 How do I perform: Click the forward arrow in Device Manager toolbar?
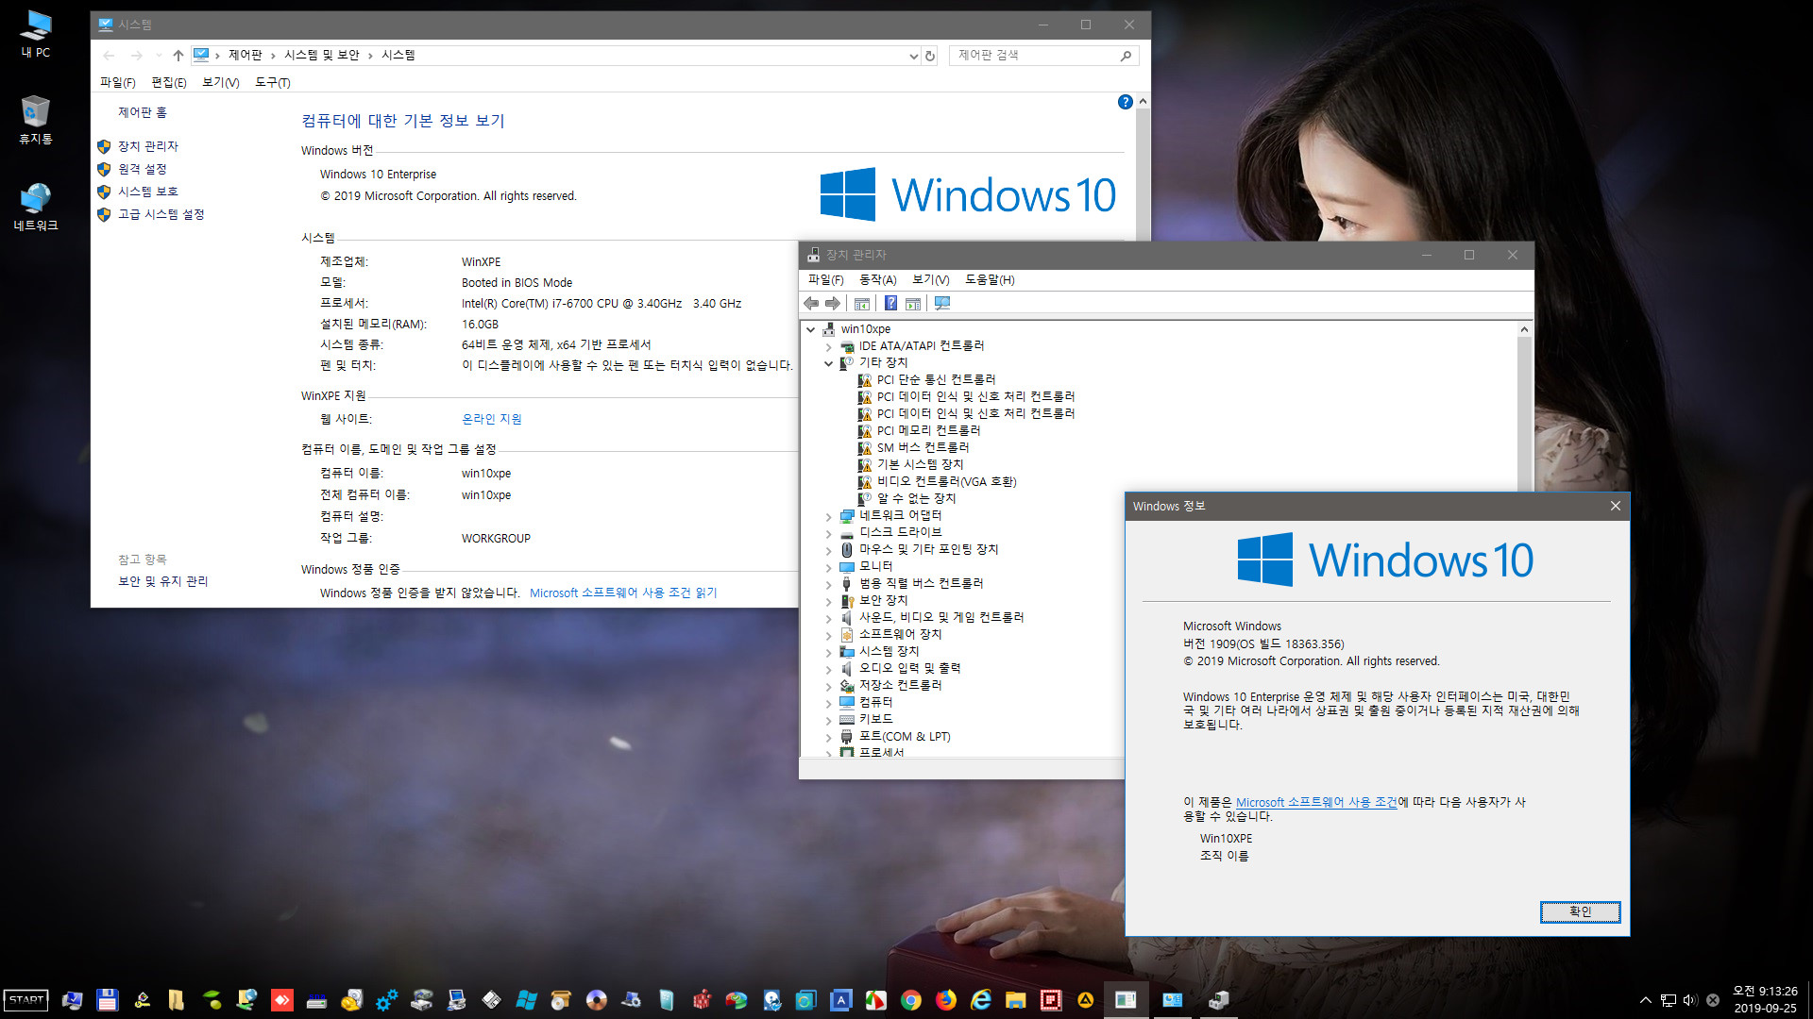(x=833, y=303)
